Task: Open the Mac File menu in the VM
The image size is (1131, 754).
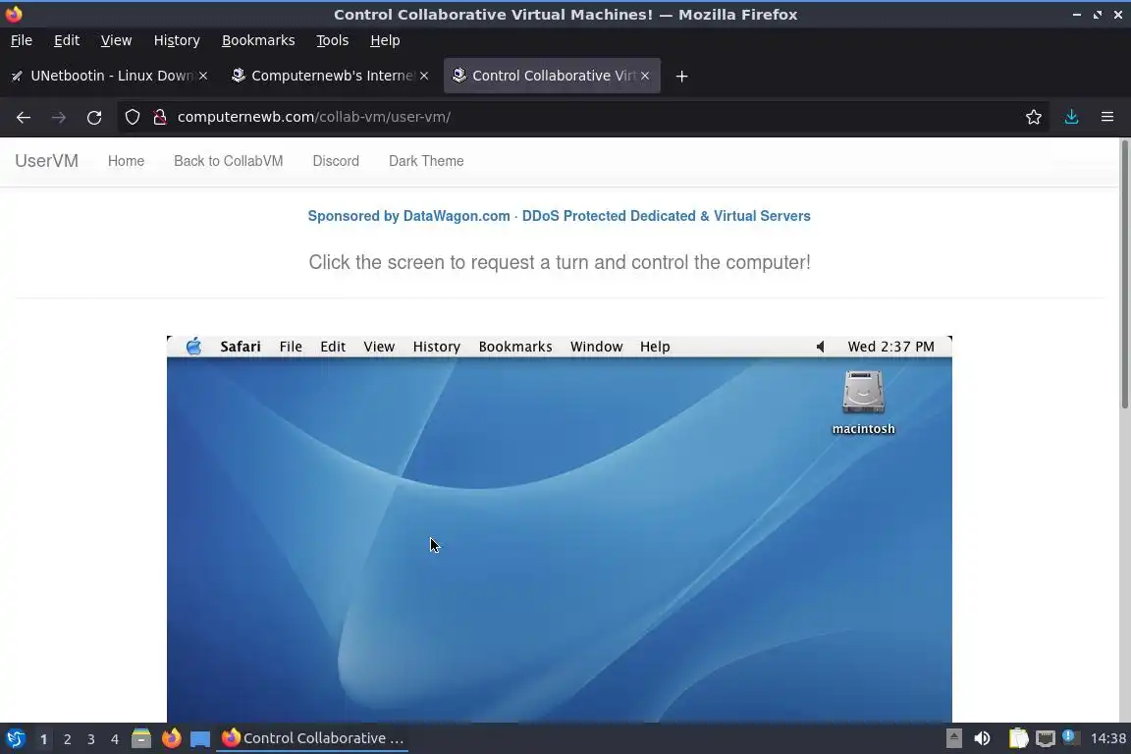Action: [291, 347]
